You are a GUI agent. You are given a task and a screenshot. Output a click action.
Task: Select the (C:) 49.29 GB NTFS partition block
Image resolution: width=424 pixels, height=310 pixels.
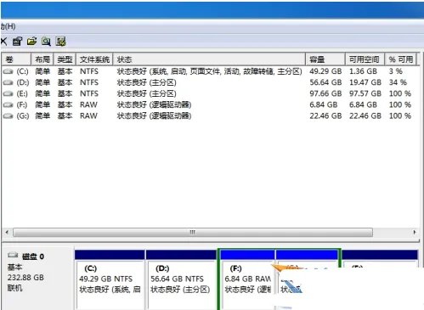[x=110, y=279]
